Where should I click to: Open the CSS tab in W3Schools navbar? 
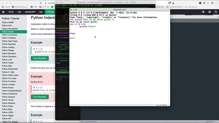[x=19, y=12]
